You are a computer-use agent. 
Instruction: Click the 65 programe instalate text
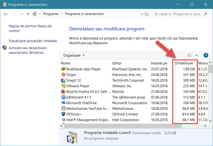101,138
